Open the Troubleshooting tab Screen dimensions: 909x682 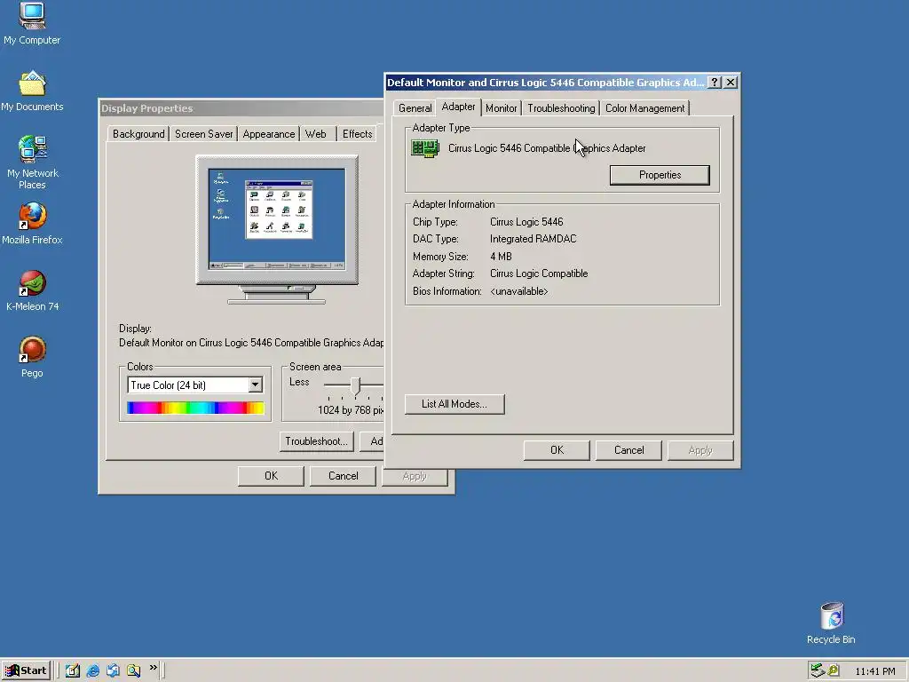(x=561, y=108)
